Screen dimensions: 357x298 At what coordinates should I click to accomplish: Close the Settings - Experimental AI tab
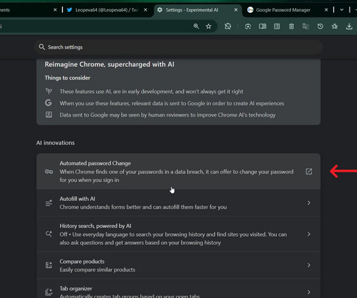coord(236,10)
